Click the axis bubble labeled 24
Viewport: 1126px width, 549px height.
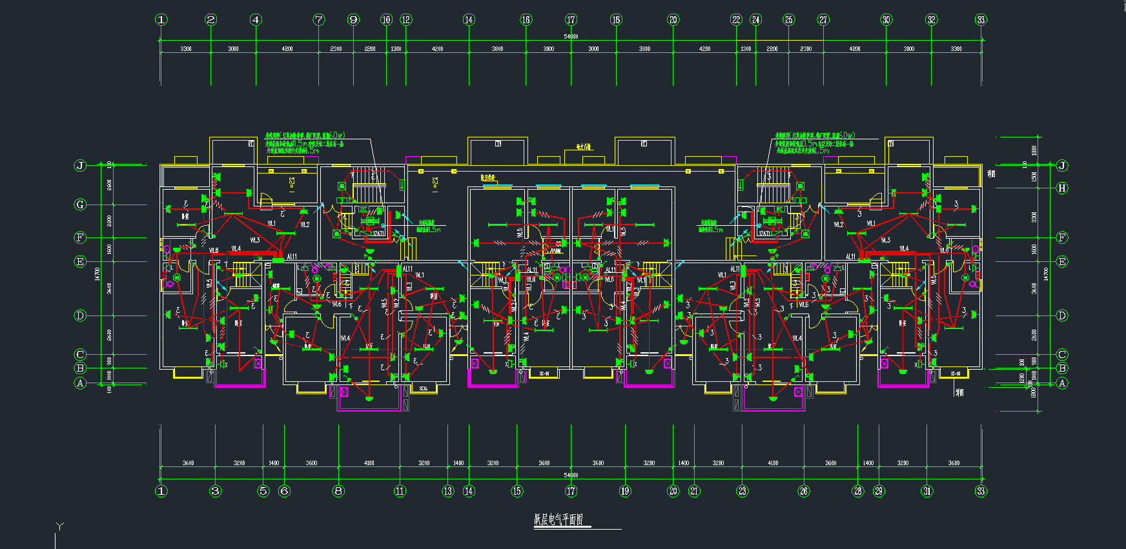click(x=755, y=19)
